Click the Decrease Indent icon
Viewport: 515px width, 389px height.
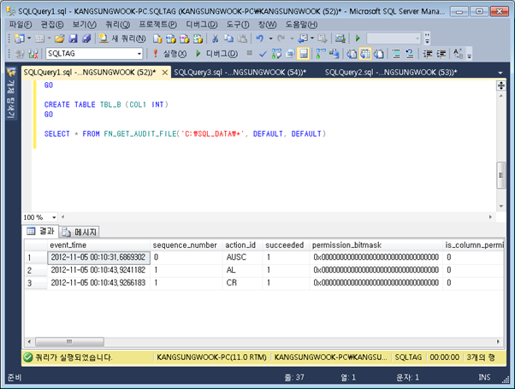427,54
